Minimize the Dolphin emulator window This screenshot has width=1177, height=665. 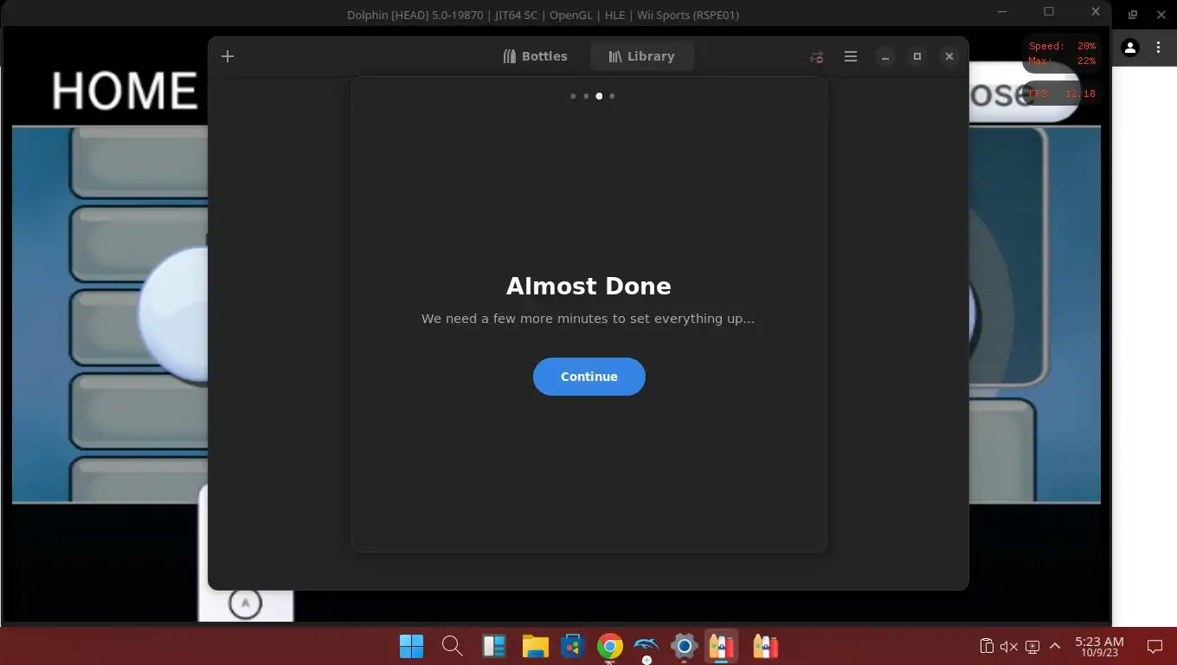click(1002, 12)
